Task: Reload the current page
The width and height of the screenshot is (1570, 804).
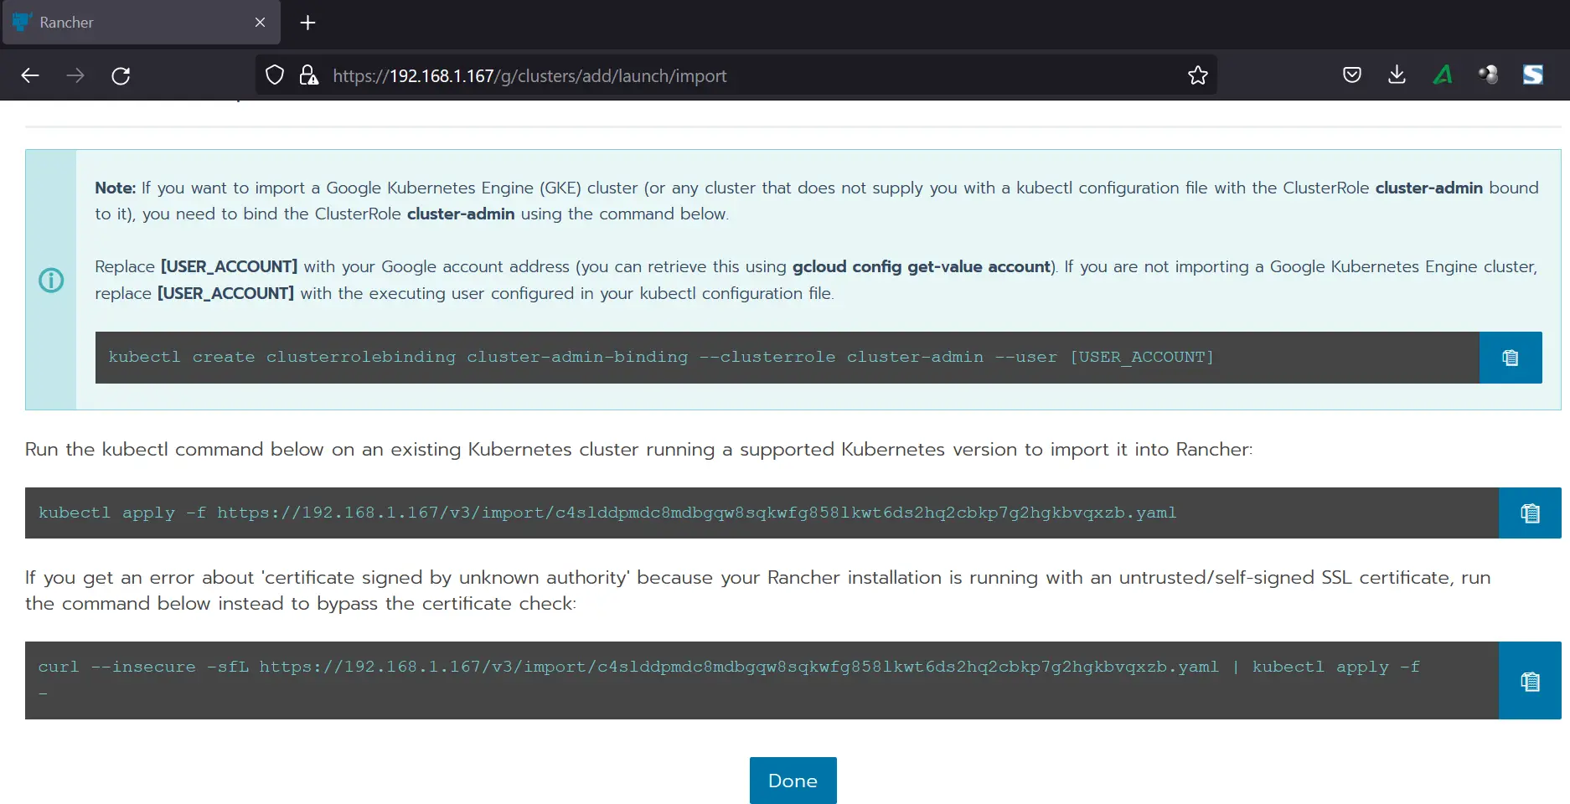Action: pyautogui.click(x=121, y=75)
